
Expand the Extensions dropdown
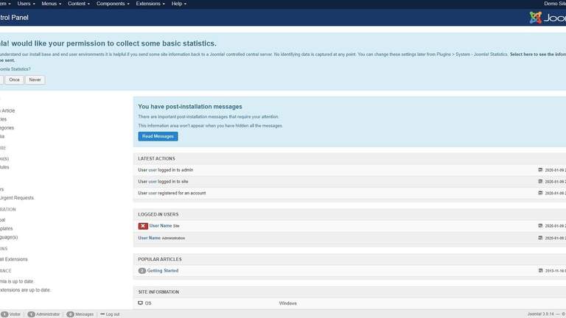pos(150,4)
